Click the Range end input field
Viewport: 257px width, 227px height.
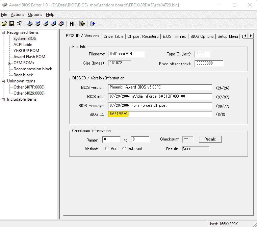click(x=140, y=140)
